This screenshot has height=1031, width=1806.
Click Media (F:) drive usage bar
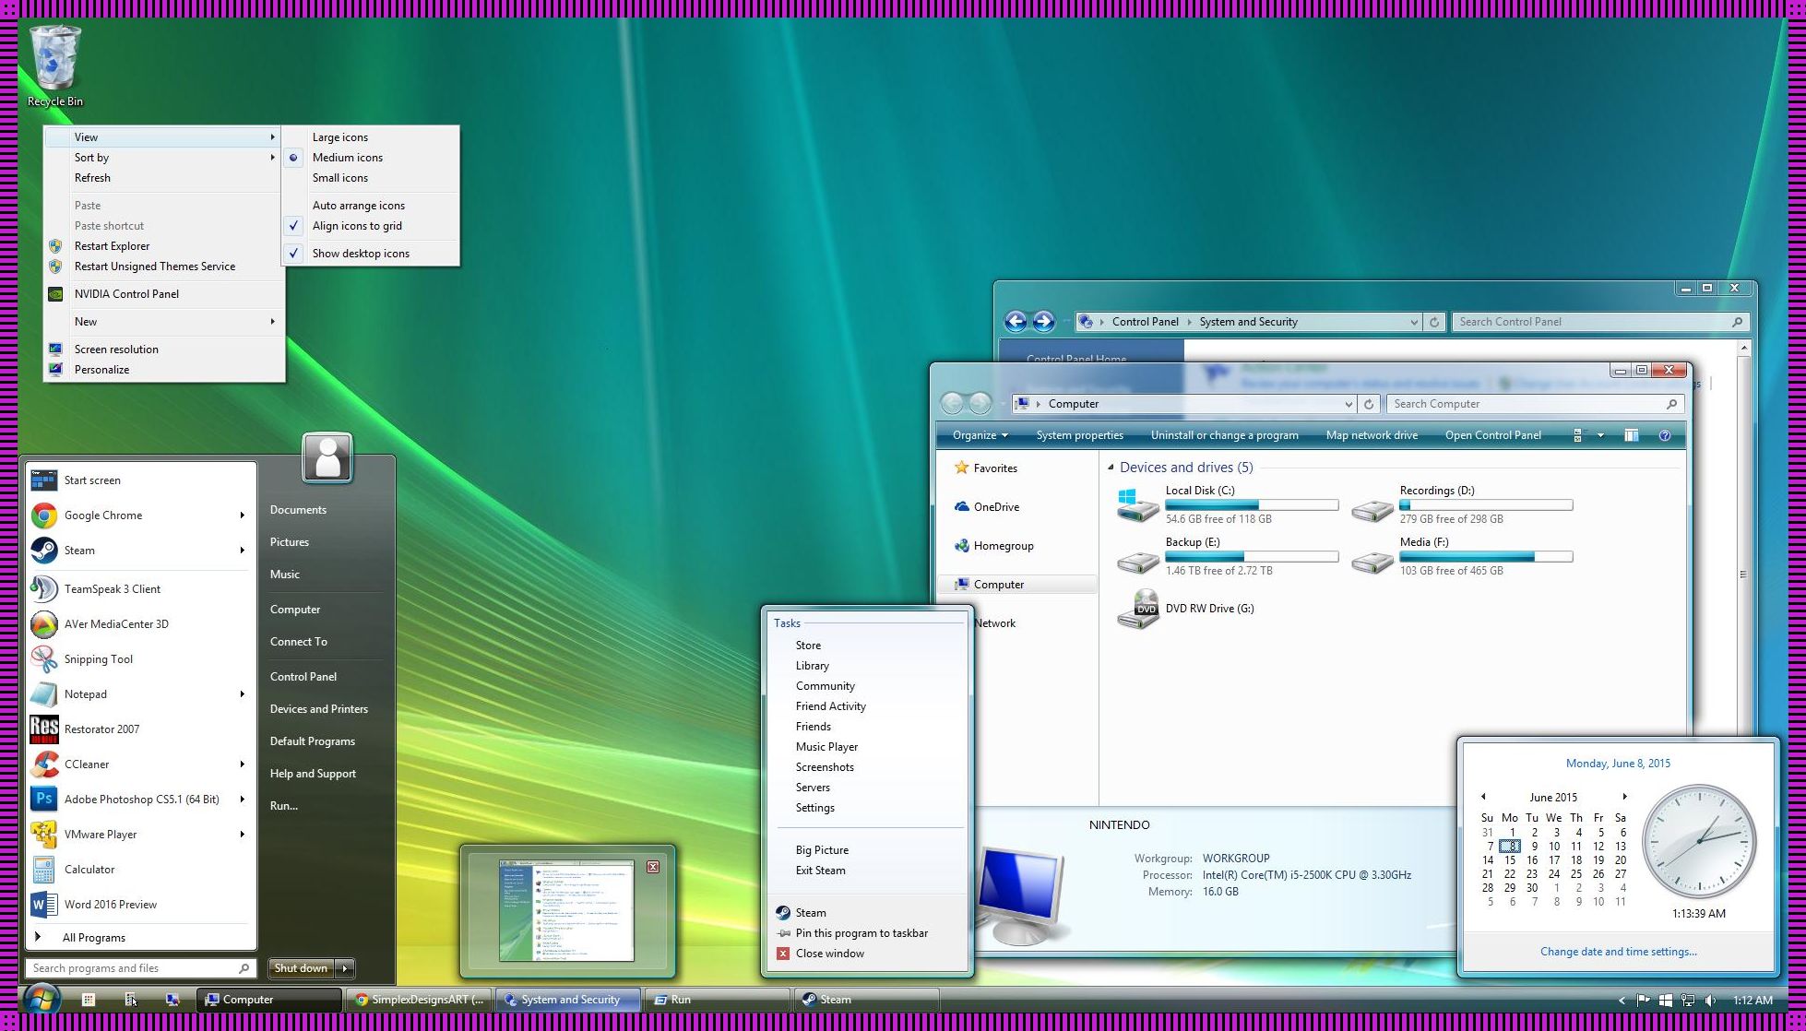point(1486,557)
